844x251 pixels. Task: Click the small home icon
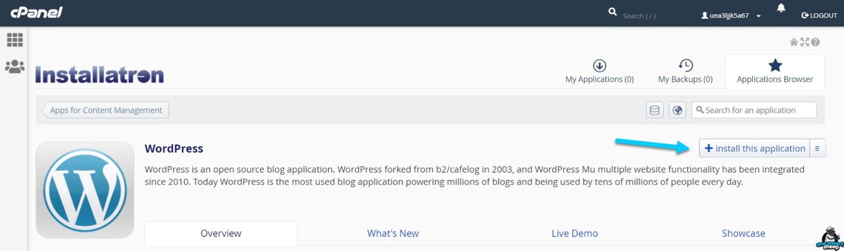[x=793, y=42]
